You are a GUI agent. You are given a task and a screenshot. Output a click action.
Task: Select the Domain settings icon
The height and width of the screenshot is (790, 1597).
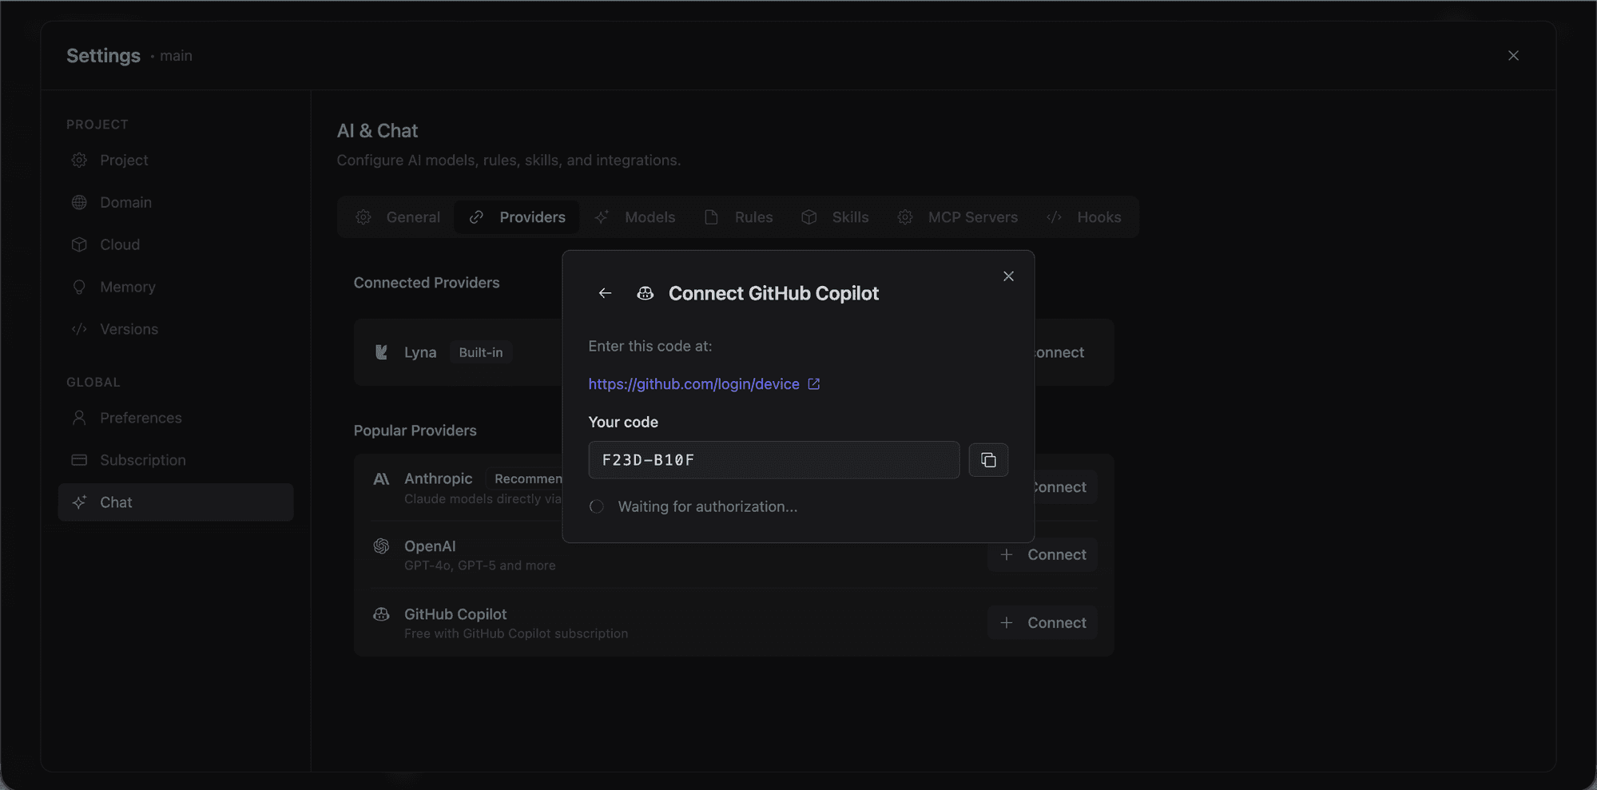click(x=78, y=202)
